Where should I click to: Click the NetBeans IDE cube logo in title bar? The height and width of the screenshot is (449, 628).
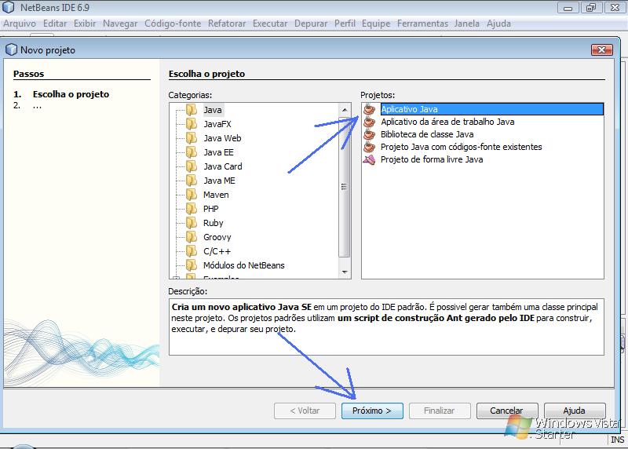tap(9, 7)
